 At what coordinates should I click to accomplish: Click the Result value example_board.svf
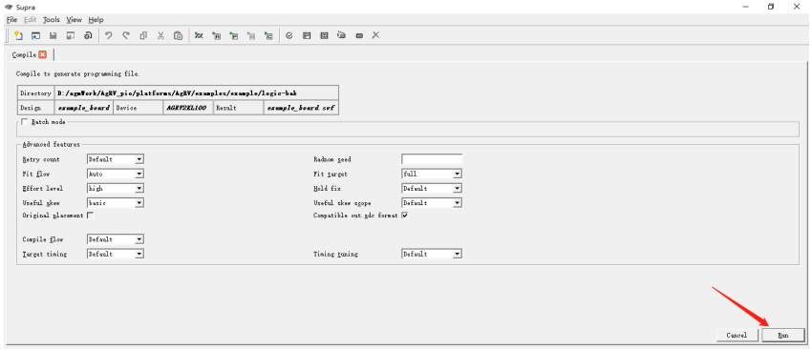click(x=301, y=108)
